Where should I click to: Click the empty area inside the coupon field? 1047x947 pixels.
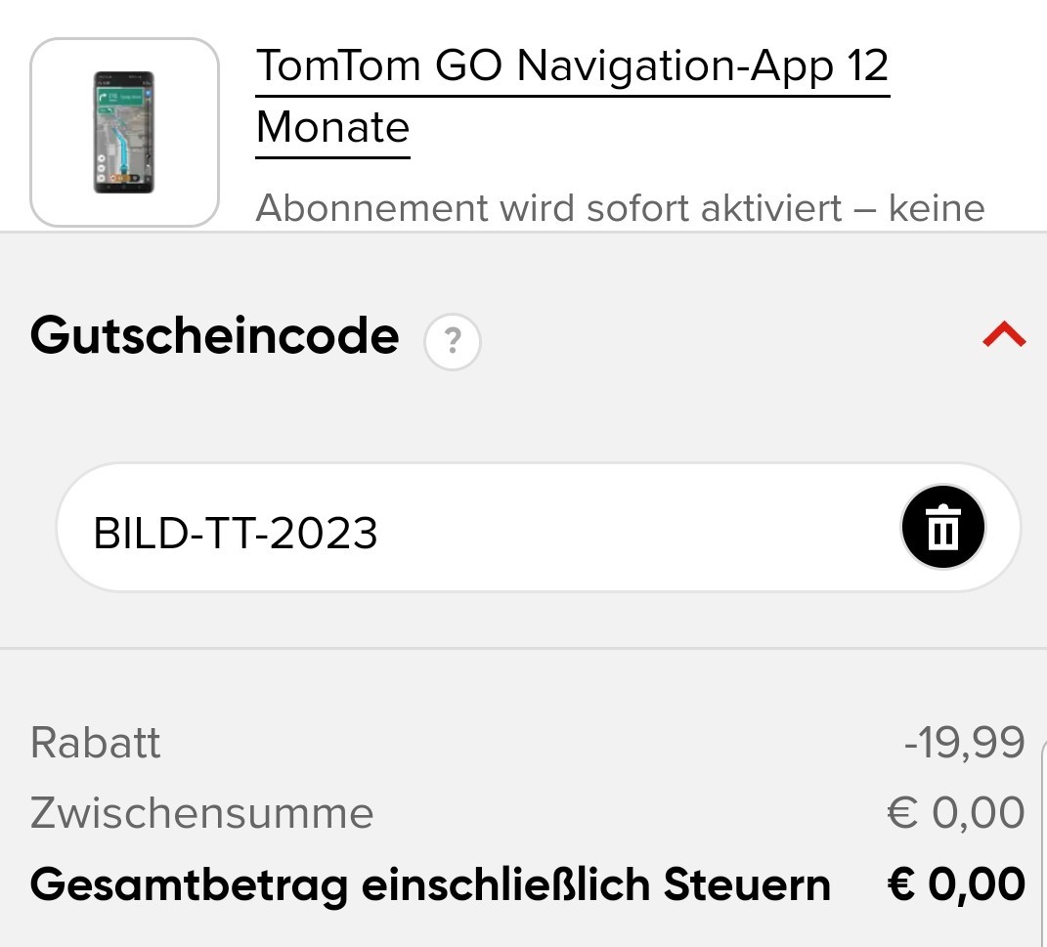(634, 527)
